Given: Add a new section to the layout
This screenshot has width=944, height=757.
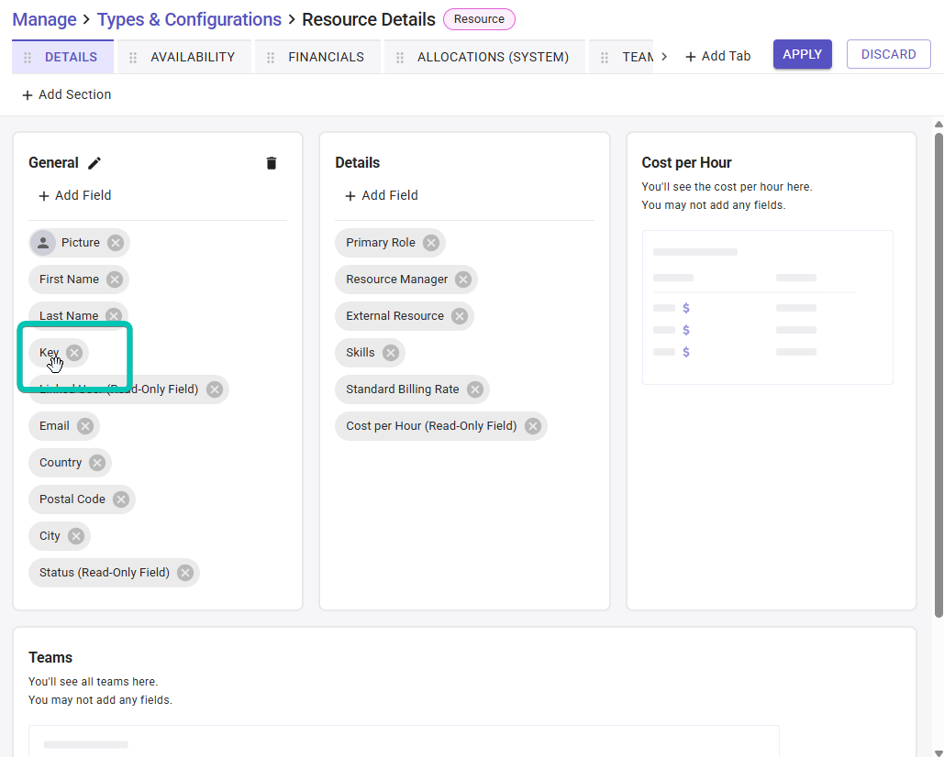Looking at the screenshot, I should tap(67, 95).
